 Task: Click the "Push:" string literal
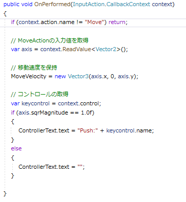(x=88, y=130)
